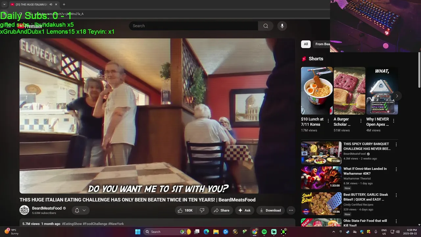Mute the tab via speaker icon on tab
Image resolution: width=421 pixels, height=237 pixels.
(51, 4)
